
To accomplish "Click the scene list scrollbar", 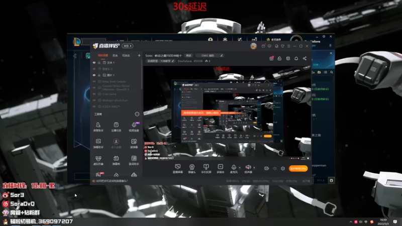I will 142,74.
